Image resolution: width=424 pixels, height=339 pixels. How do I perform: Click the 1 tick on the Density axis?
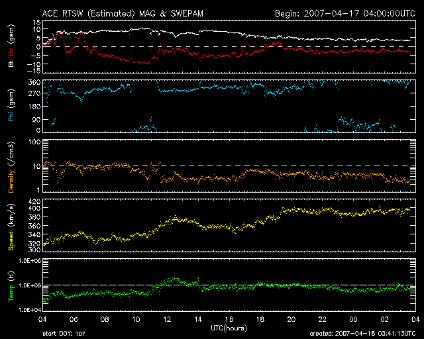coord(38,190)
